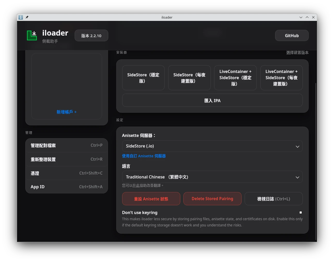
Task: Minimize the iloader window
Action: pyautogui.click(x=301, y=17)
